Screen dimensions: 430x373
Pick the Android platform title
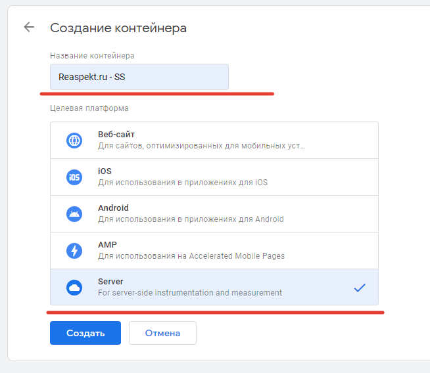(x=113, y=208)
